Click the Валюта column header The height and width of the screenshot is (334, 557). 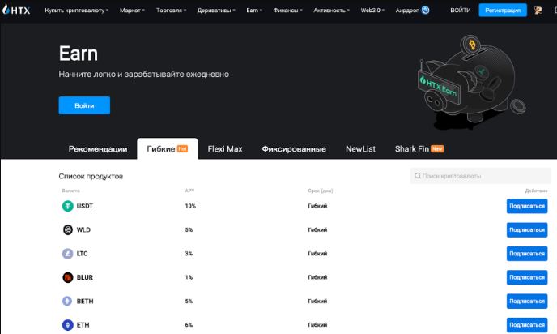pos(70,191)
